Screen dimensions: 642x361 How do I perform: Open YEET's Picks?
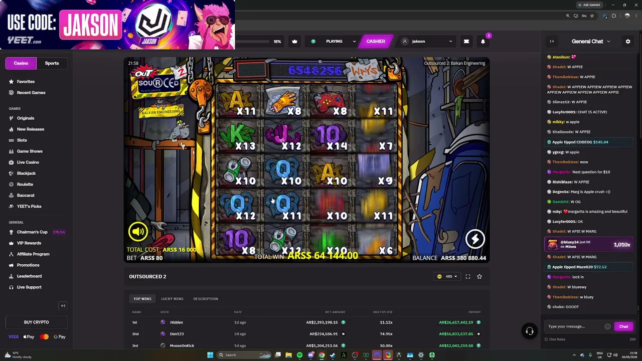tap(29, 207)
